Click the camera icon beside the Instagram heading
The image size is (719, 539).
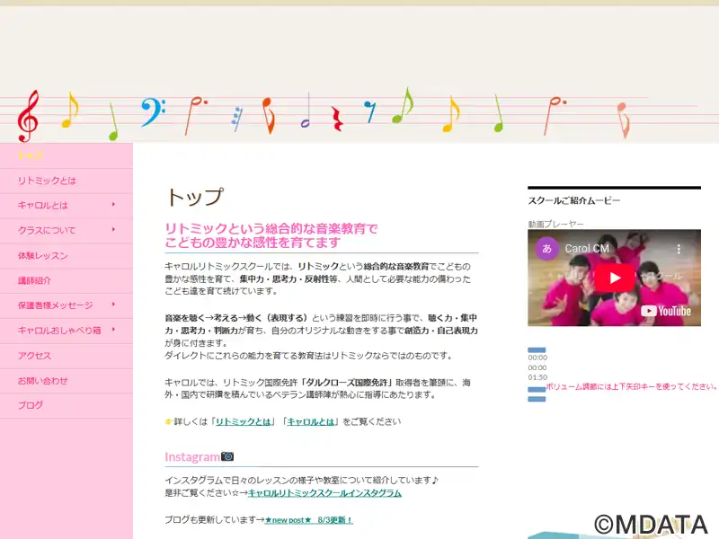coord(227,456)
